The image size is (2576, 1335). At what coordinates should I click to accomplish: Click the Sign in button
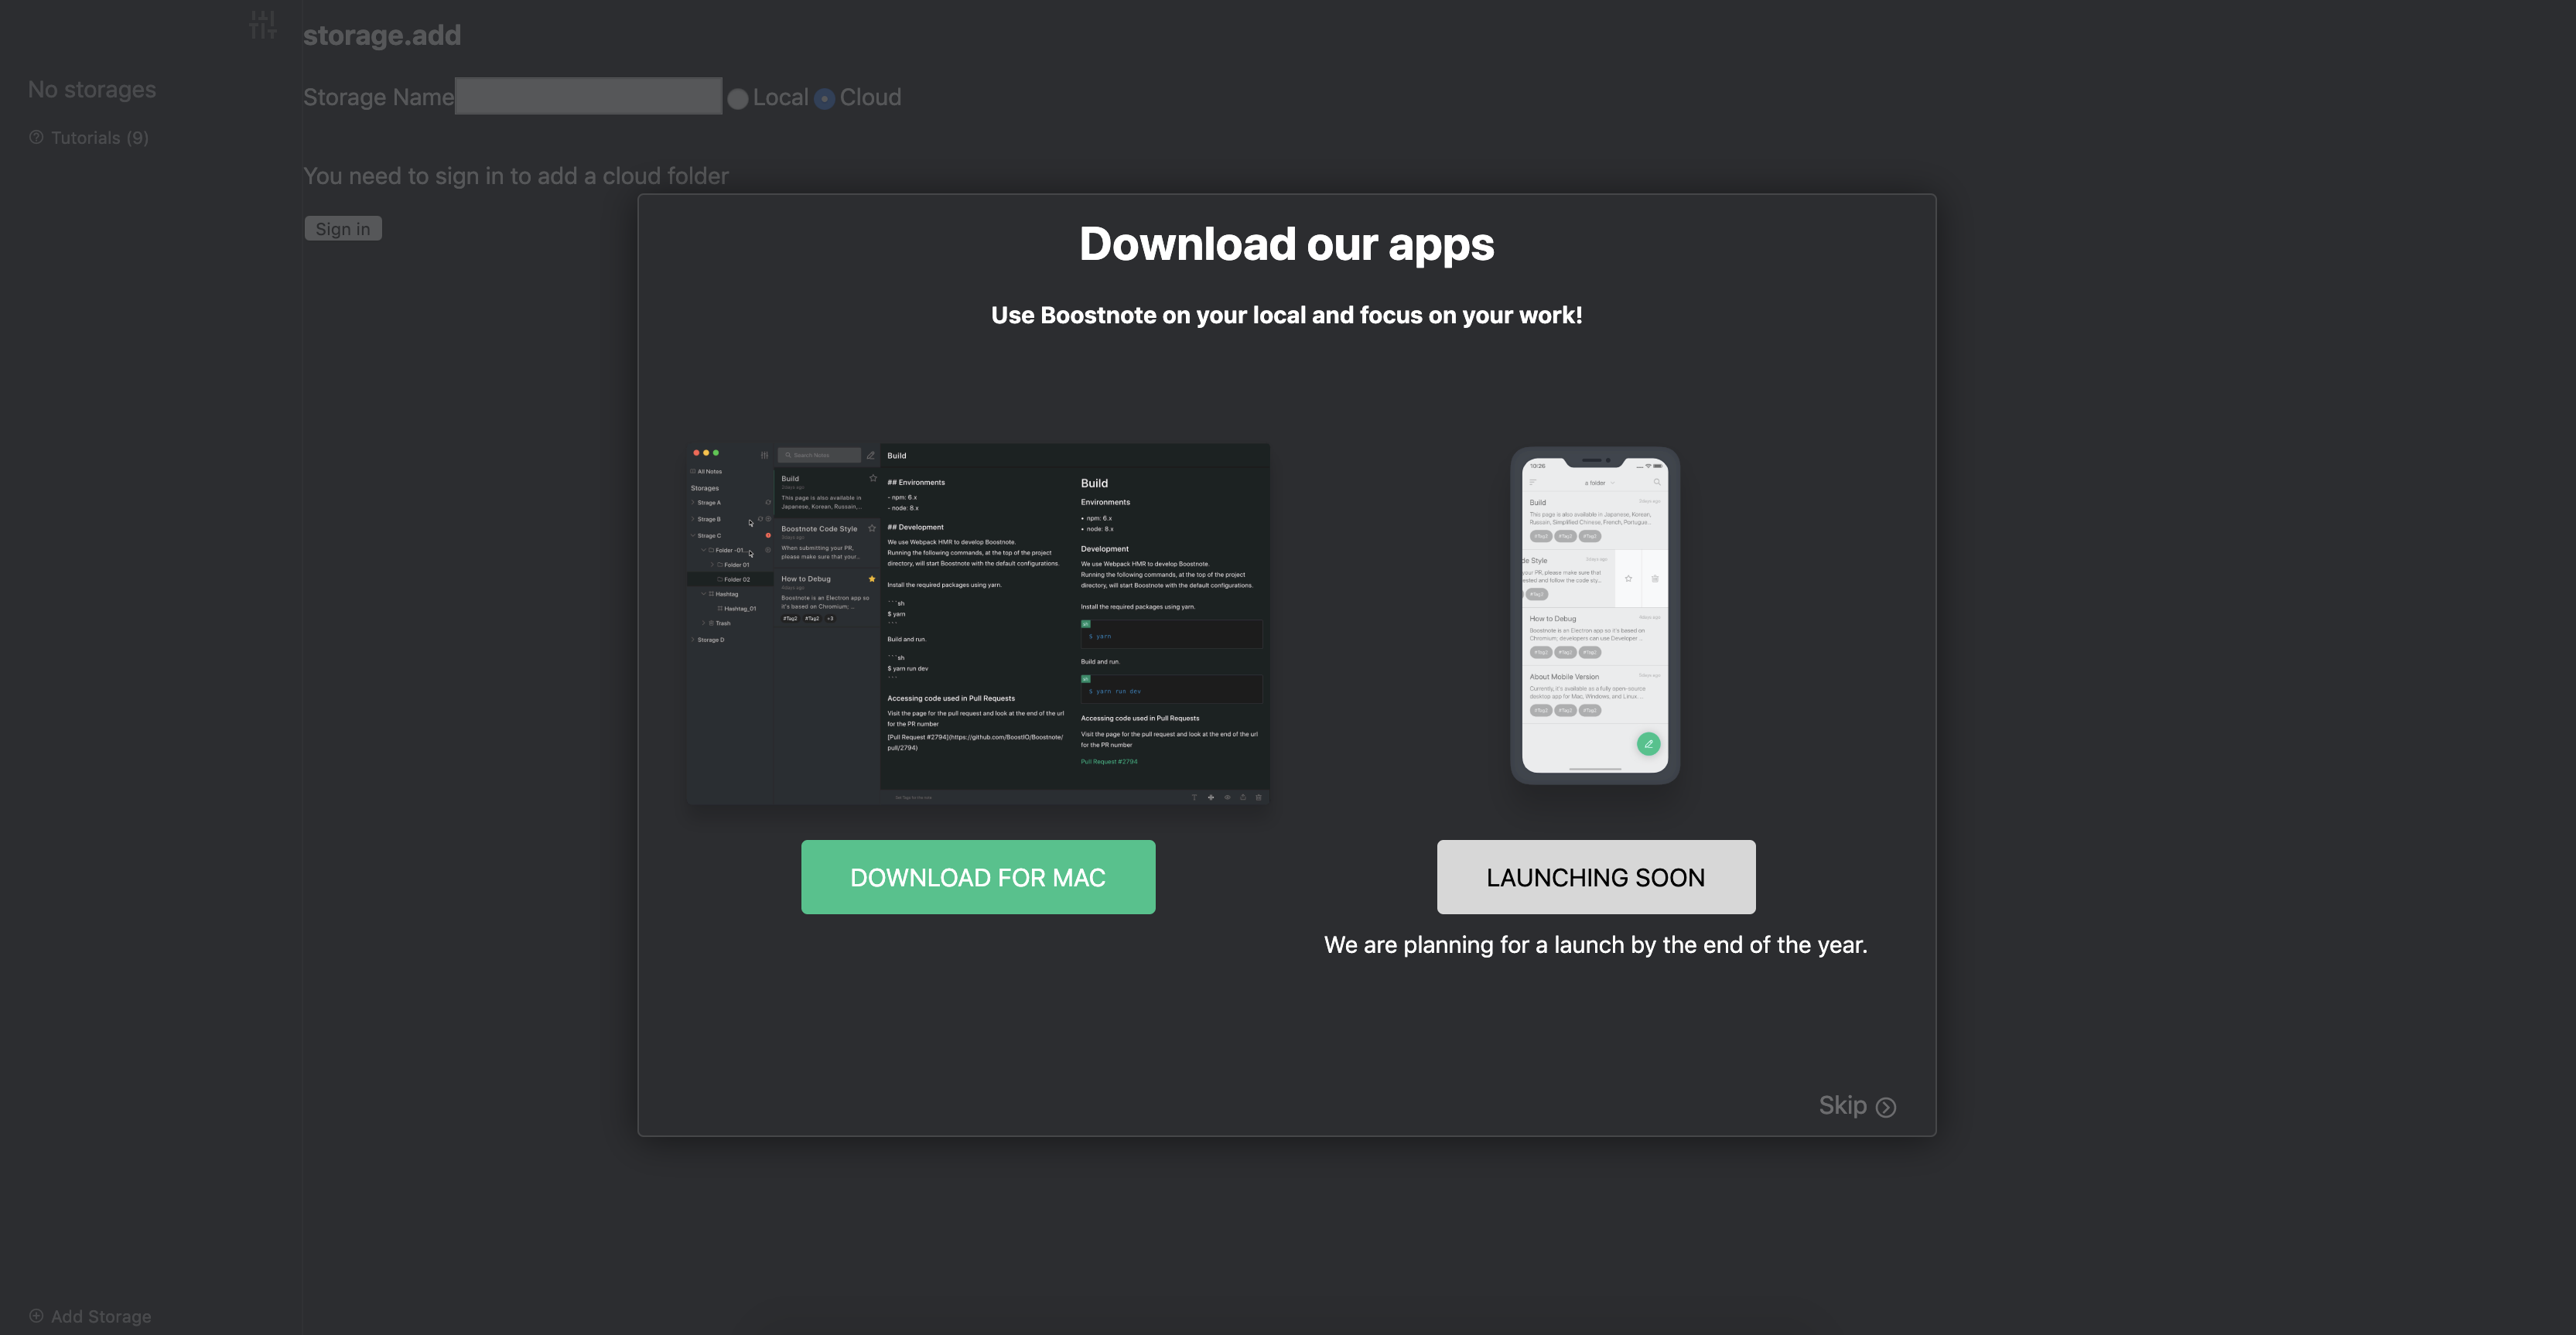(342, 228)
